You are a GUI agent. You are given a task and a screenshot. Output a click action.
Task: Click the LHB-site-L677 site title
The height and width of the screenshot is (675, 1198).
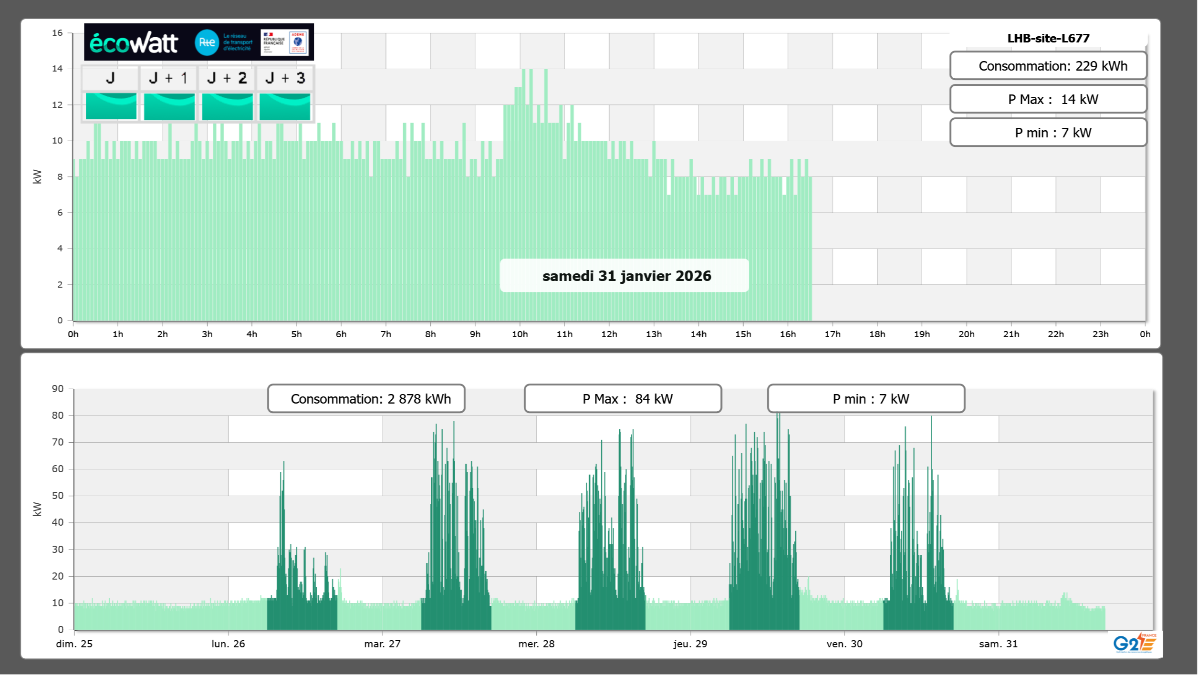(1048, 38)
